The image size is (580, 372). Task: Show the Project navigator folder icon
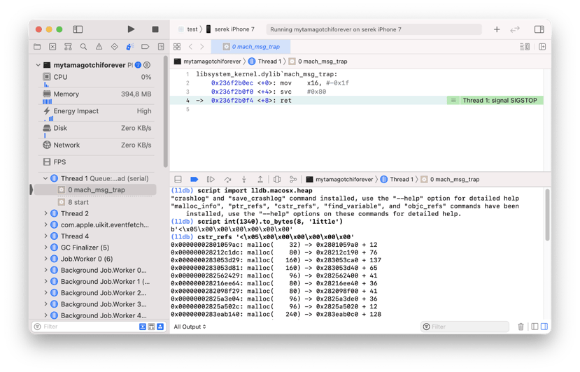coord(37,47)
